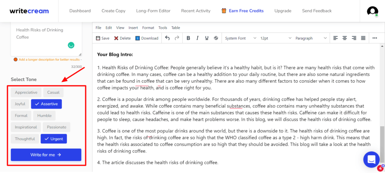Center align the text
Screen dimensions: 385x173
[344, 38]
